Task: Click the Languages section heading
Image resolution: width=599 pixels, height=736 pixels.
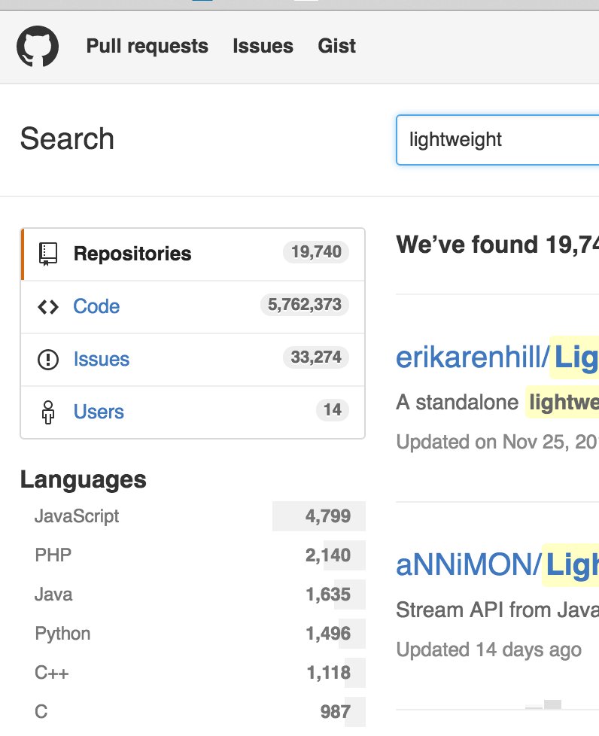Action: pos(83,479)
